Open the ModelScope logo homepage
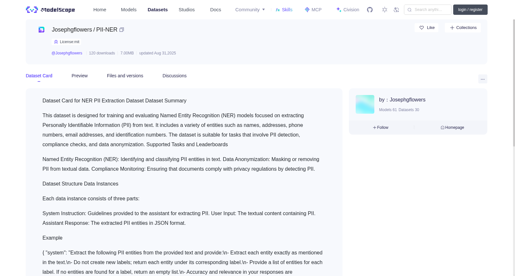Screen dimensions: 515x276 click(x=50, y=10)
